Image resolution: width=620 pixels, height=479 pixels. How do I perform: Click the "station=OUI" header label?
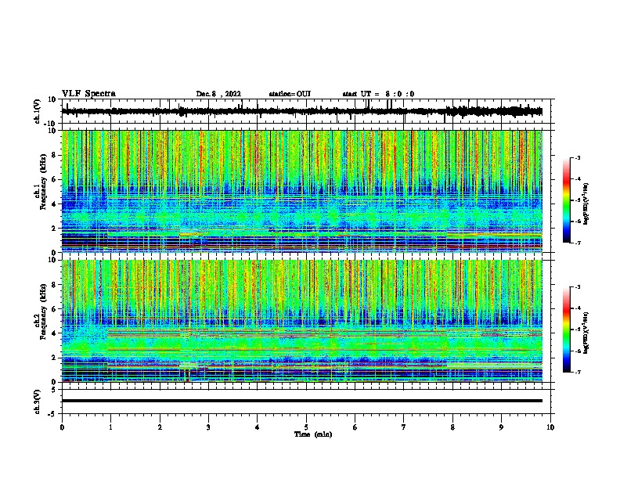click(290, 94)
